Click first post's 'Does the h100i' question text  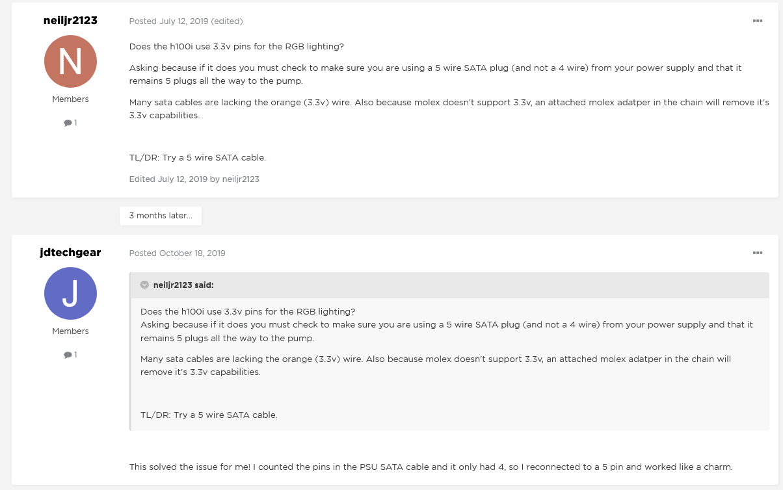(x=237, y=47)
